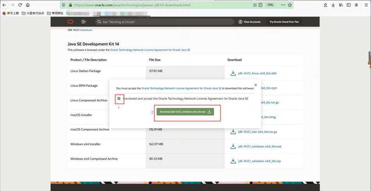Open the Firefox downloads arrow
Screen dimensions: 371x191
[333, 5]
